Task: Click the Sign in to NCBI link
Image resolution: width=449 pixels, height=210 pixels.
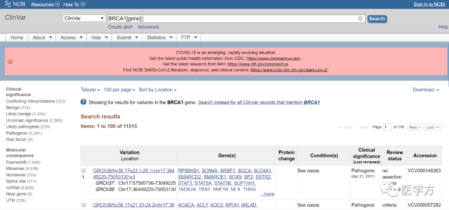Action: click(x=429, y=4)
